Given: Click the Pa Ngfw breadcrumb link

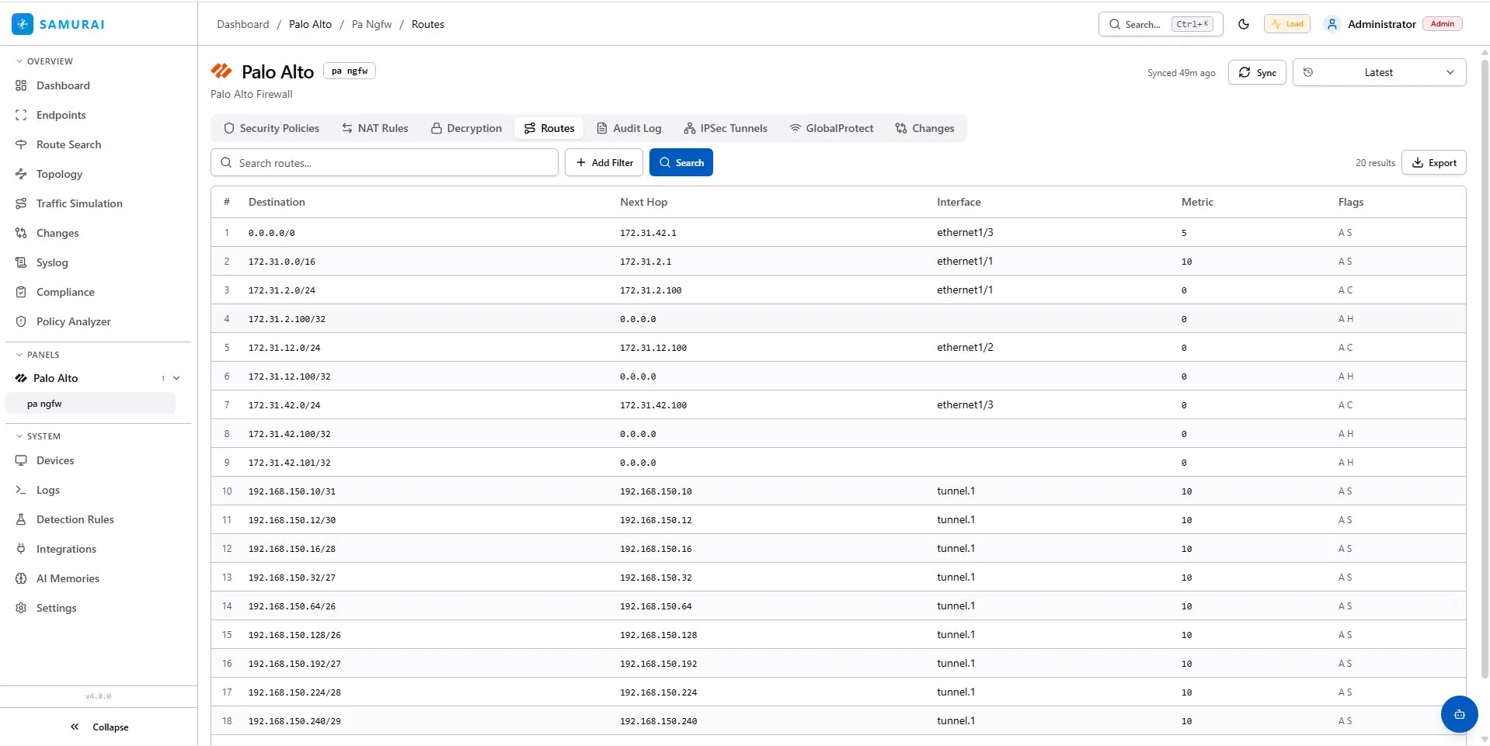Looking at the screenshot, I should point(371,24).
